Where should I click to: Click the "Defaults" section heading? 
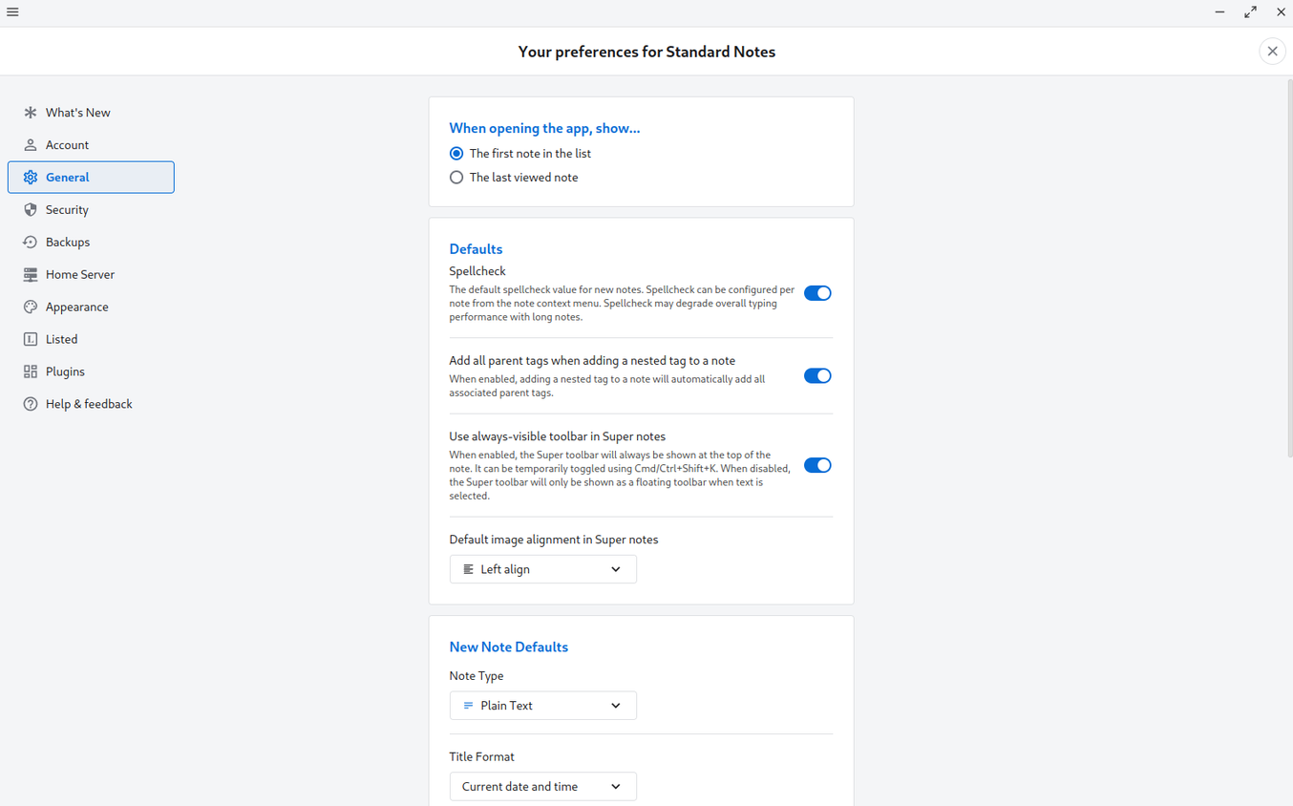476,249
